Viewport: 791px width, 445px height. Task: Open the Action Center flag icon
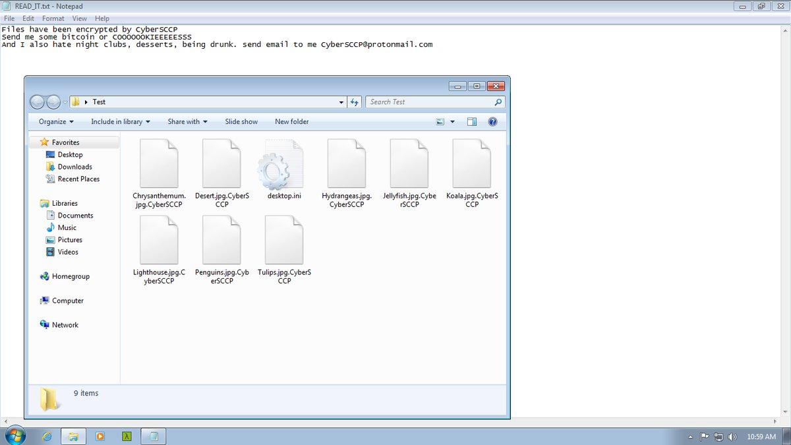[704, 436]
